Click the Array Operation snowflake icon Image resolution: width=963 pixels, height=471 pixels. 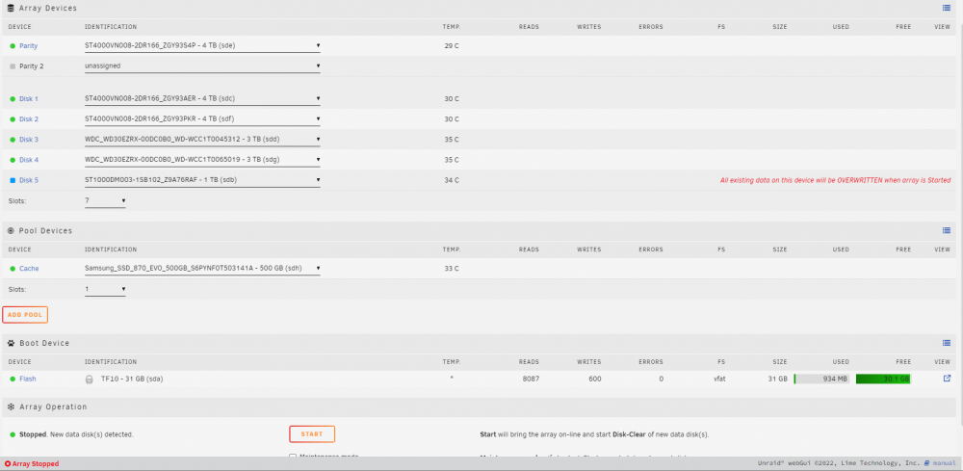11,406
